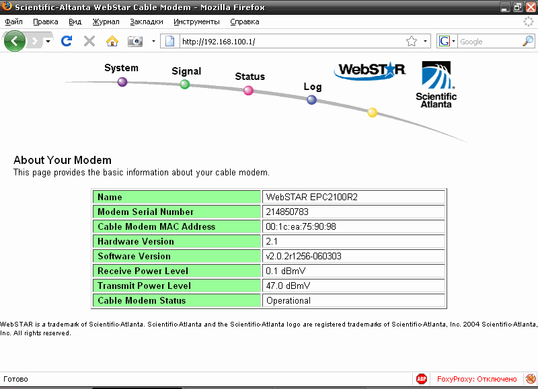Open the address bar history dropdown arrow
The image size is (538, 389).
(x=425, y=42)
